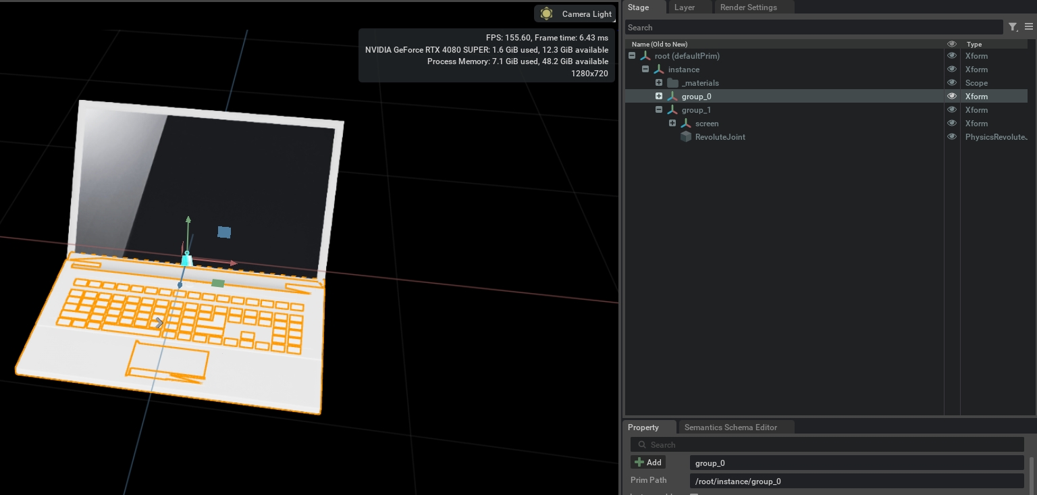Click the Add button in Property panel
Viewport: 1037px width, 495px height.
(x=648, y=463)
